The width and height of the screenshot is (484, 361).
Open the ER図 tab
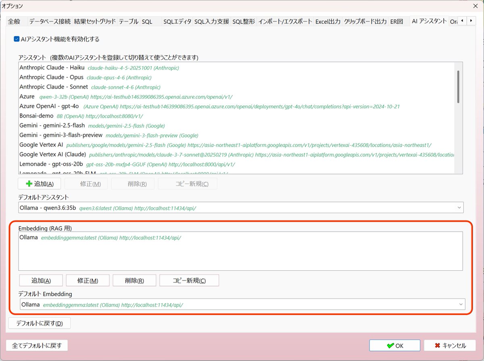point(396,21)
